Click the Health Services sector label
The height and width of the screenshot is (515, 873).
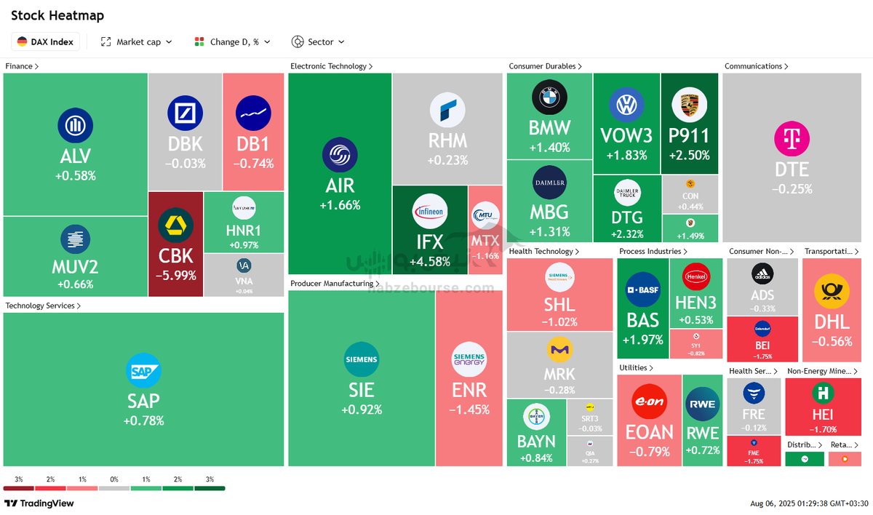pos(754,371)
